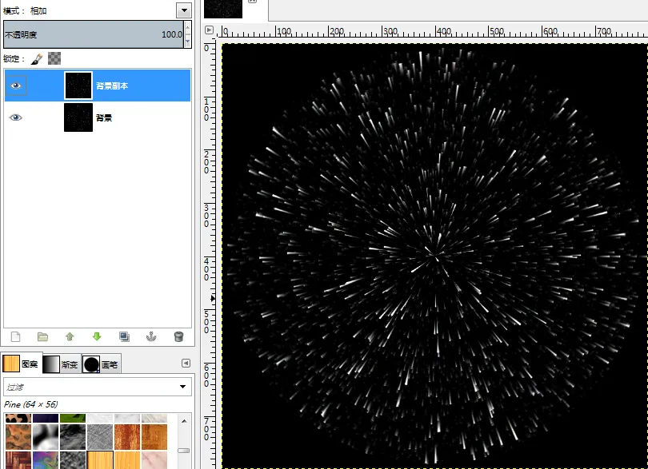This screenshot has width=648, height=469.
Task: Duplicate the selected layer
Action: (124, 336)
